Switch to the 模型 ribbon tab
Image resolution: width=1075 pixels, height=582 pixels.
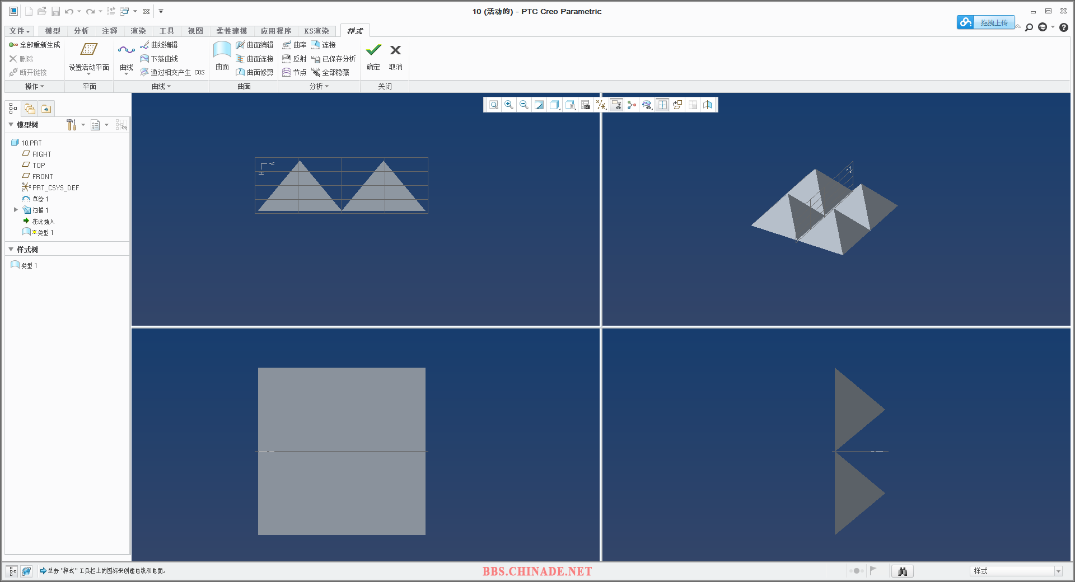click(53, 31)
